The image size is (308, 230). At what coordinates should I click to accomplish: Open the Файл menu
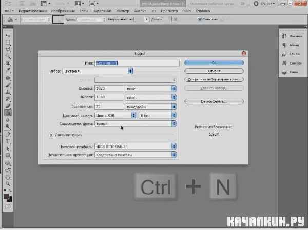click(9, 11)
